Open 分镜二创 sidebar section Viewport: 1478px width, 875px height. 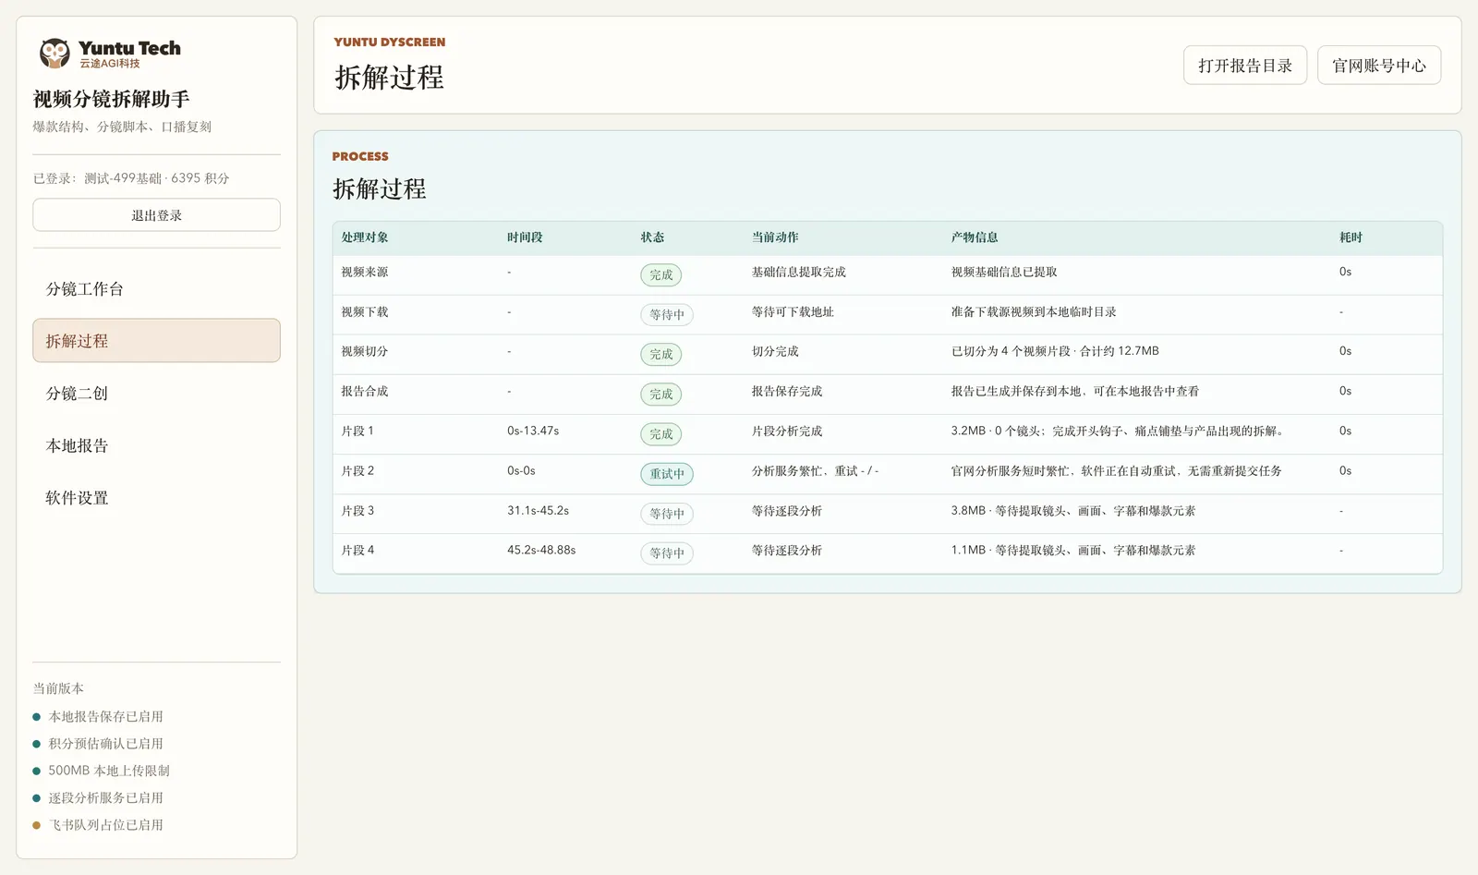click(x=156, y=393)
